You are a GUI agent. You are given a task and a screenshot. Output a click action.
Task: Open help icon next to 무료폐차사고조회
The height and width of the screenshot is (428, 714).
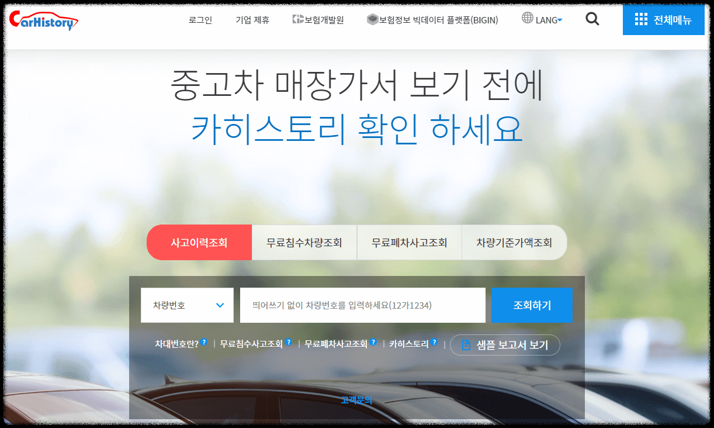click(373, 342)
